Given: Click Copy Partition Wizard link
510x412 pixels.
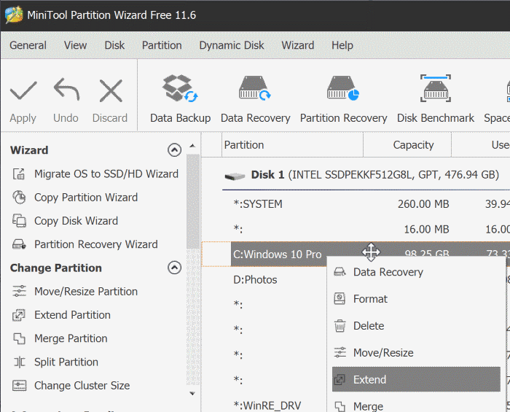Looking at the screenshot, I should point(86,198).
